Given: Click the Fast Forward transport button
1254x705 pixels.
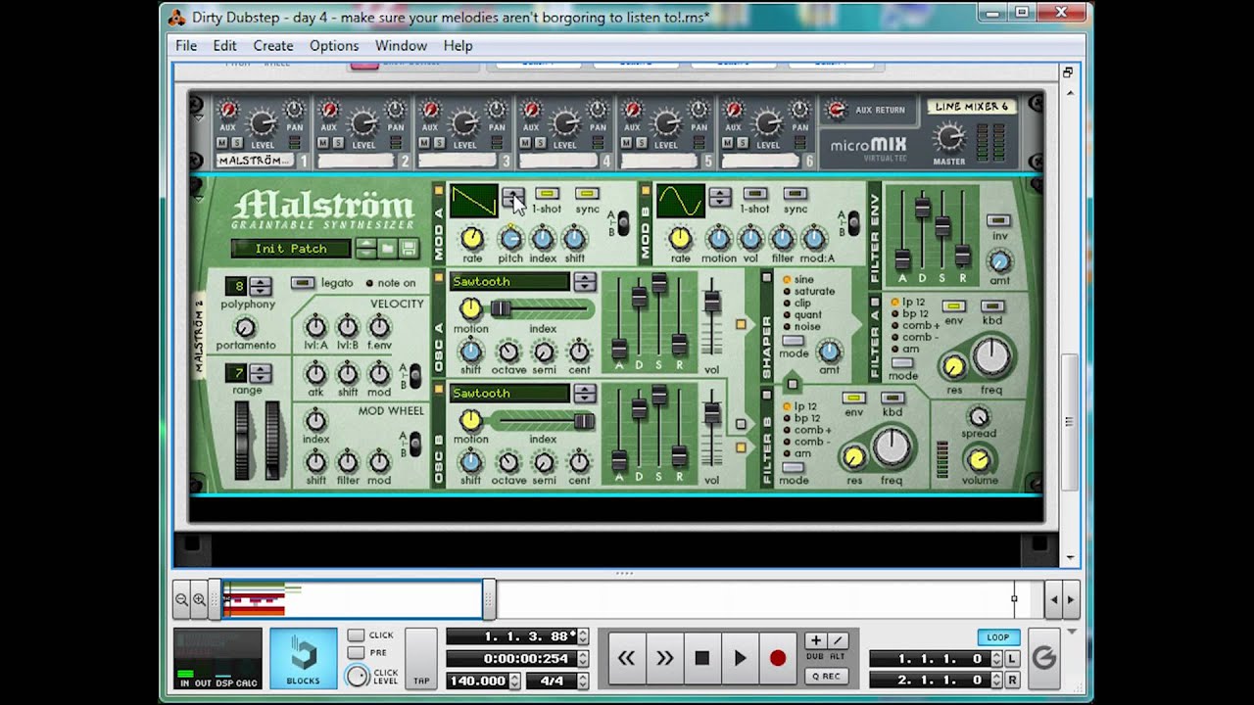Looking at the screenshot, I should [x=664, y=658].
